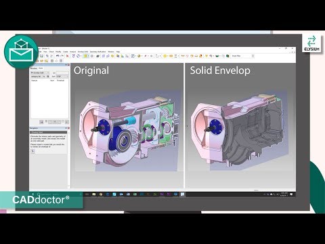
Task: Expand the arrow beside the orange diamond icon
Action: [x=142, y=56]
